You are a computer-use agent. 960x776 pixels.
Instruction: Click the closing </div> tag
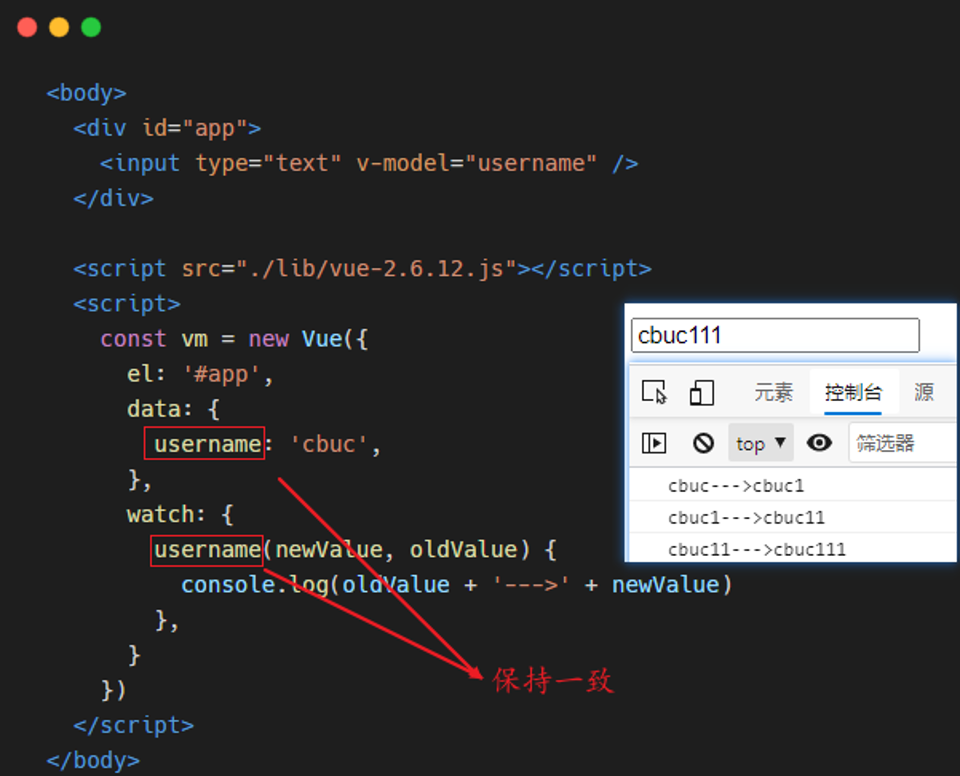[x=113, y=199]
